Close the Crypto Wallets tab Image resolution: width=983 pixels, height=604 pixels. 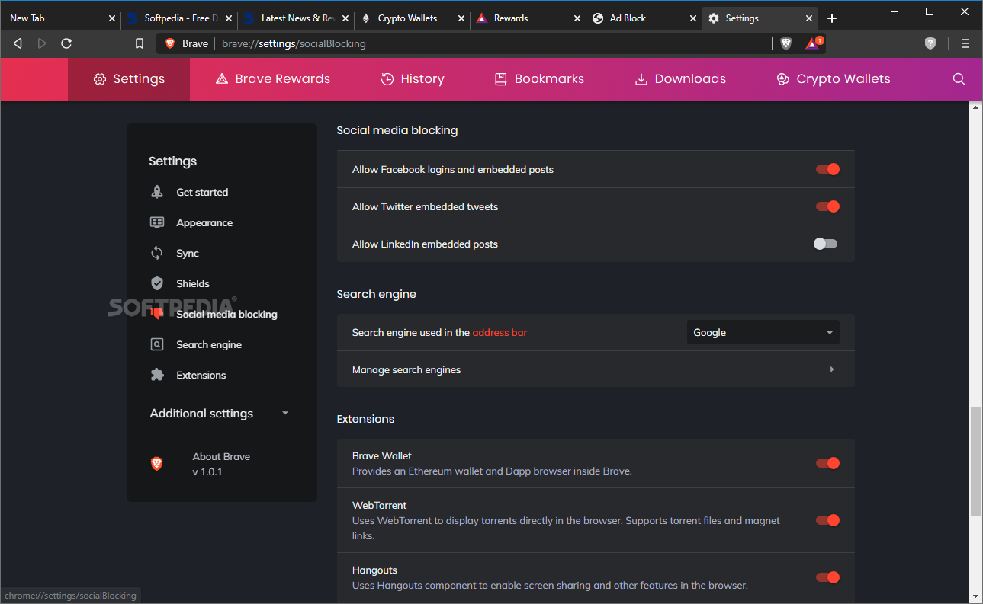[460, 18]
